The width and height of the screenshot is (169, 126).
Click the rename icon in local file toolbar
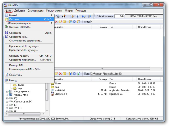(65, 74)
